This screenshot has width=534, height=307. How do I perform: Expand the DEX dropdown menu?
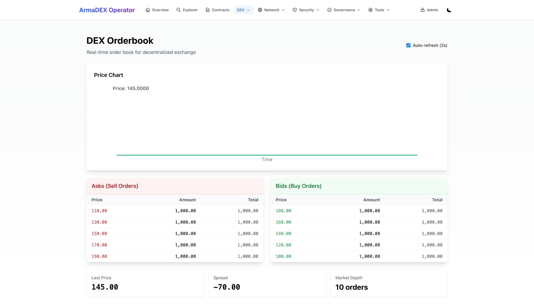(243, 10)
